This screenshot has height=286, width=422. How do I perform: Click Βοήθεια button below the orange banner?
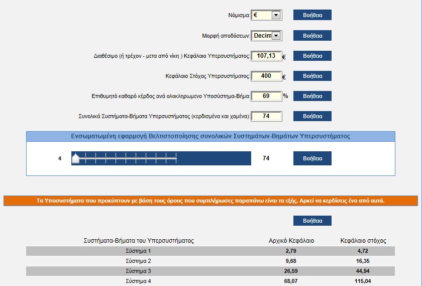(x=312, y=221)
